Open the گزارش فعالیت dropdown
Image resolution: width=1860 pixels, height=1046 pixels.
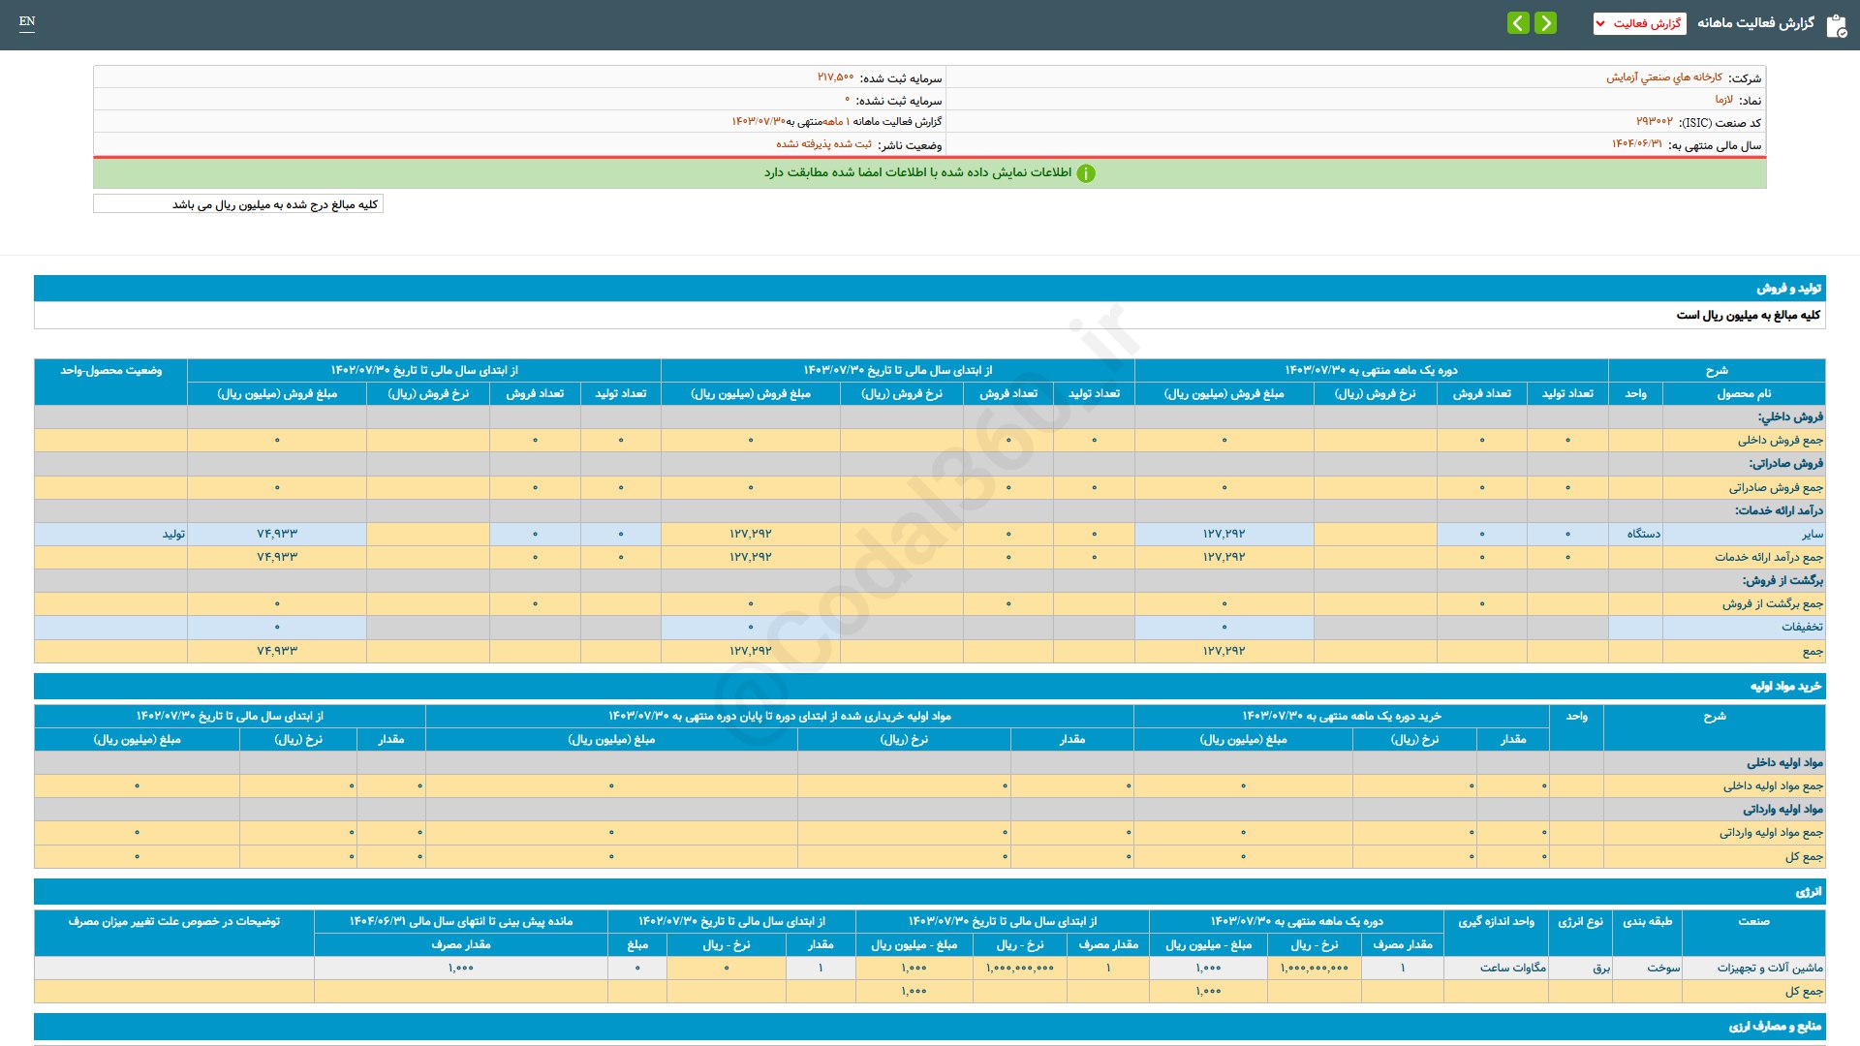click(x=1639, y=23)
